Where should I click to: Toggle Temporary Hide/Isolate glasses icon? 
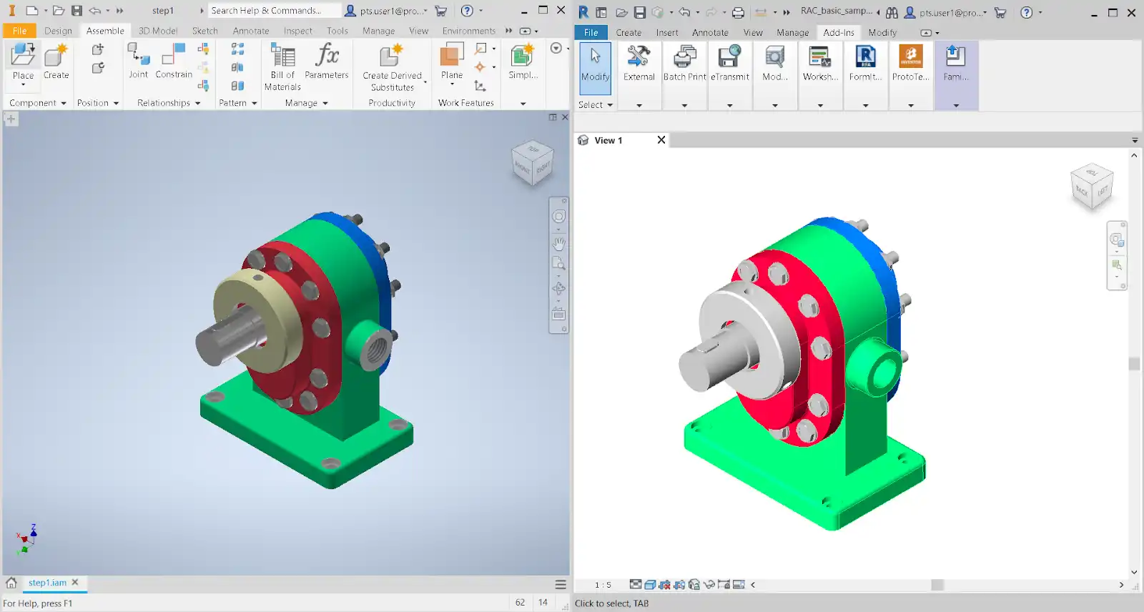tap(709, 585)
